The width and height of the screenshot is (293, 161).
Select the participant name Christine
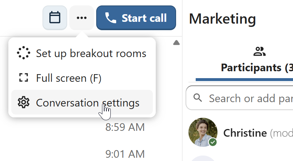[x=245, y=133]
